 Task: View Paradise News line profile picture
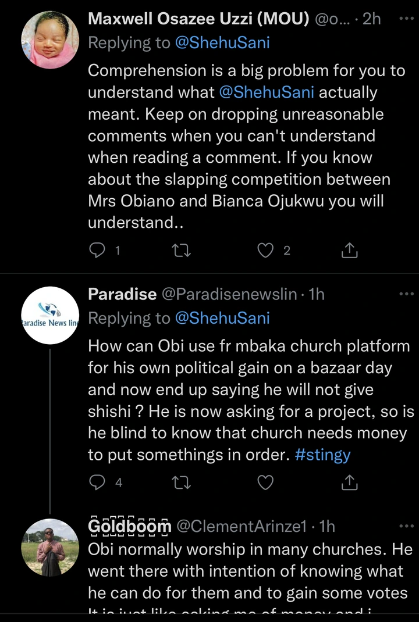coord(49,316)
